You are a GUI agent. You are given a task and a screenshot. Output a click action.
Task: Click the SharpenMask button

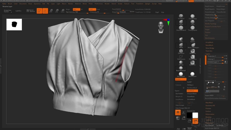point(192,94)
